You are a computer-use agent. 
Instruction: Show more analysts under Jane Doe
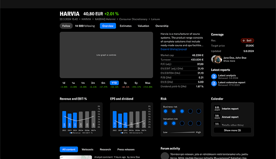coord(229,61)
